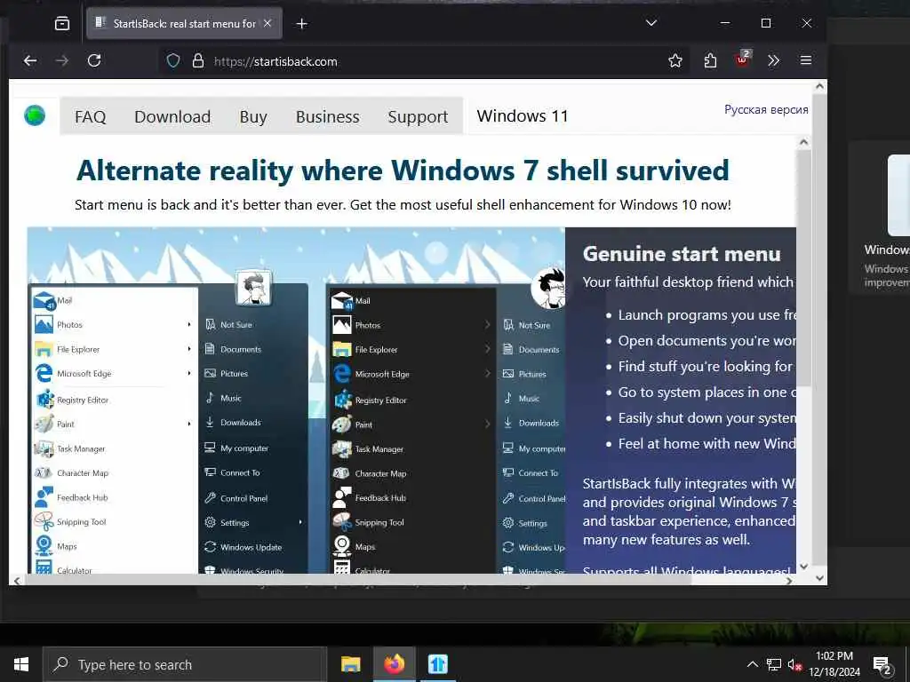Click the Firefox taskbar icon
Viewport: 910px width, 682px height.
(x=394, y=664)
